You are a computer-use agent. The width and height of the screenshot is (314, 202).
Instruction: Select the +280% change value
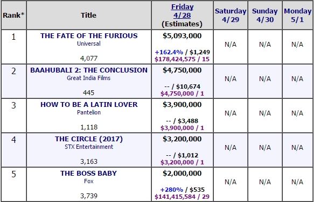(x=172, y=190)
